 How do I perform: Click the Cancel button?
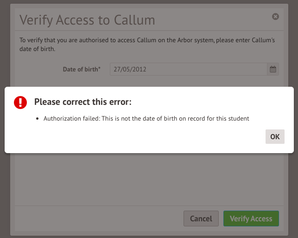(x=201, y=219)
